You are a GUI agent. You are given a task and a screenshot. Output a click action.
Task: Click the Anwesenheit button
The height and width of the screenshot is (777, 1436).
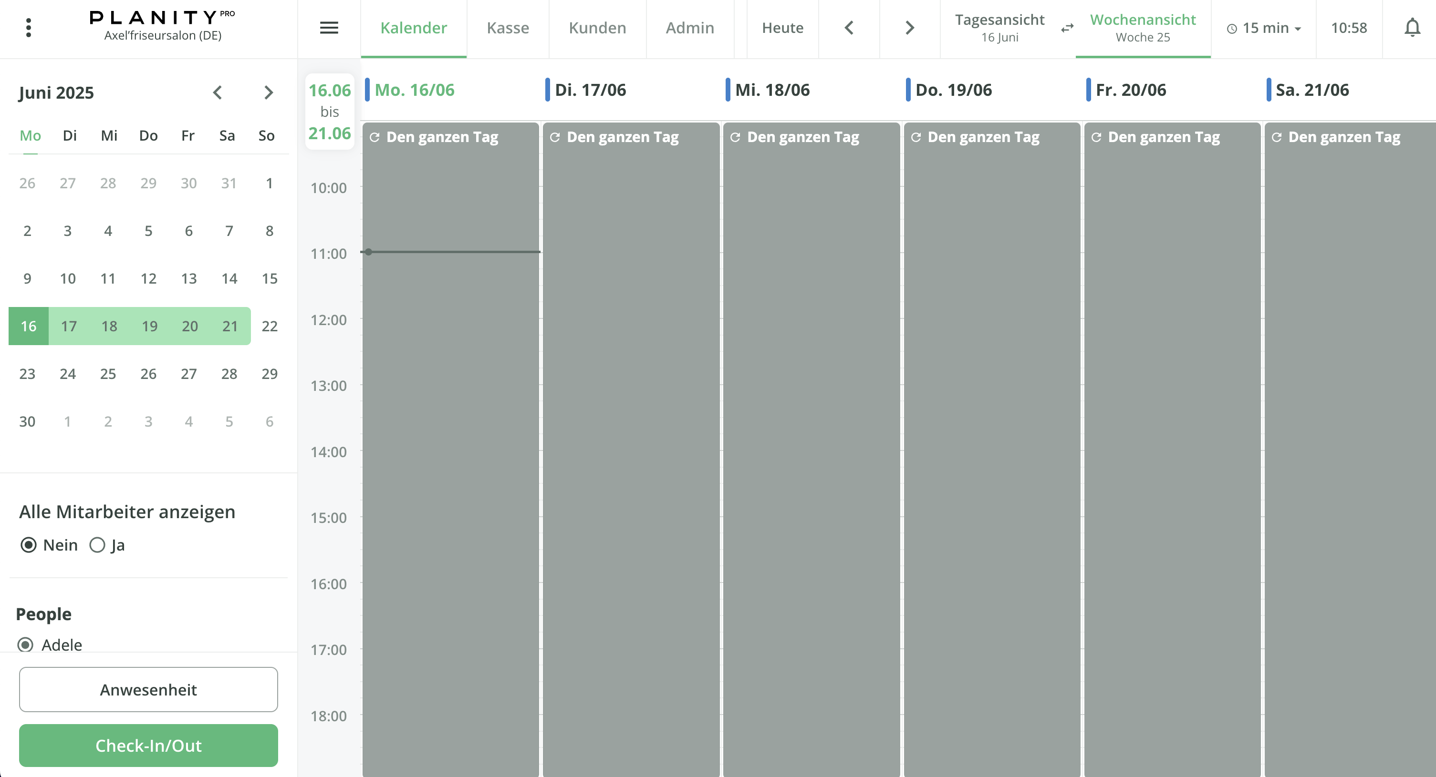click(x=148, y=690)
